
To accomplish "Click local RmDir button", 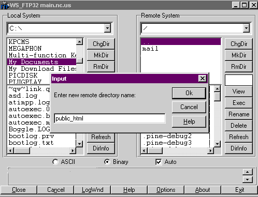I will tap(101, 67).
